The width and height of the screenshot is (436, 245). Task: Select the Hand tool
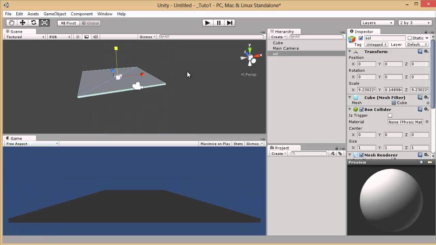point(12,23)
